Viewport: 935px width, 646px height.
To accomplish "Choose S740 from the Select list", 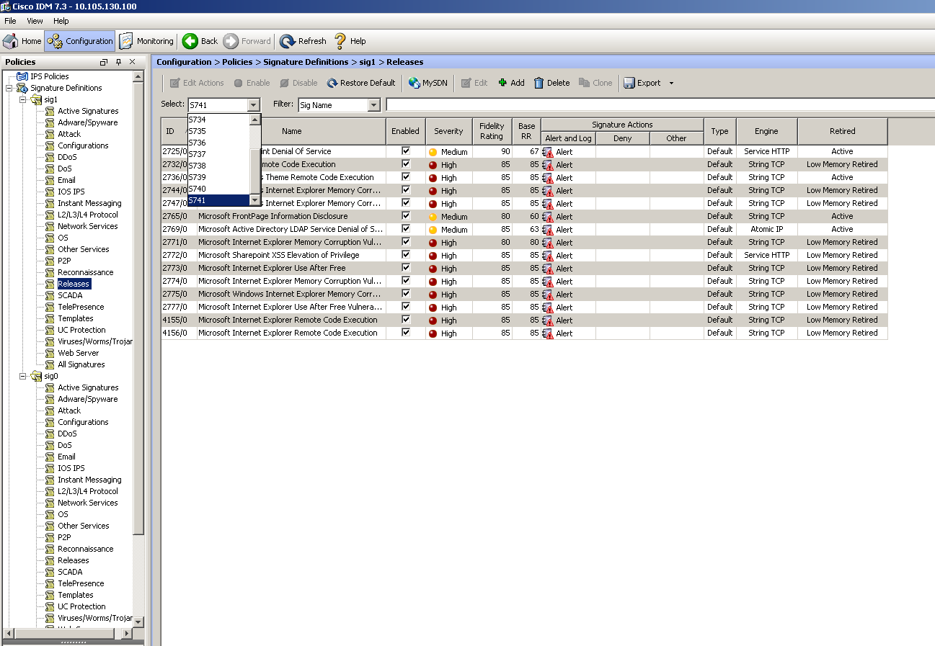I will pos(218,189).
